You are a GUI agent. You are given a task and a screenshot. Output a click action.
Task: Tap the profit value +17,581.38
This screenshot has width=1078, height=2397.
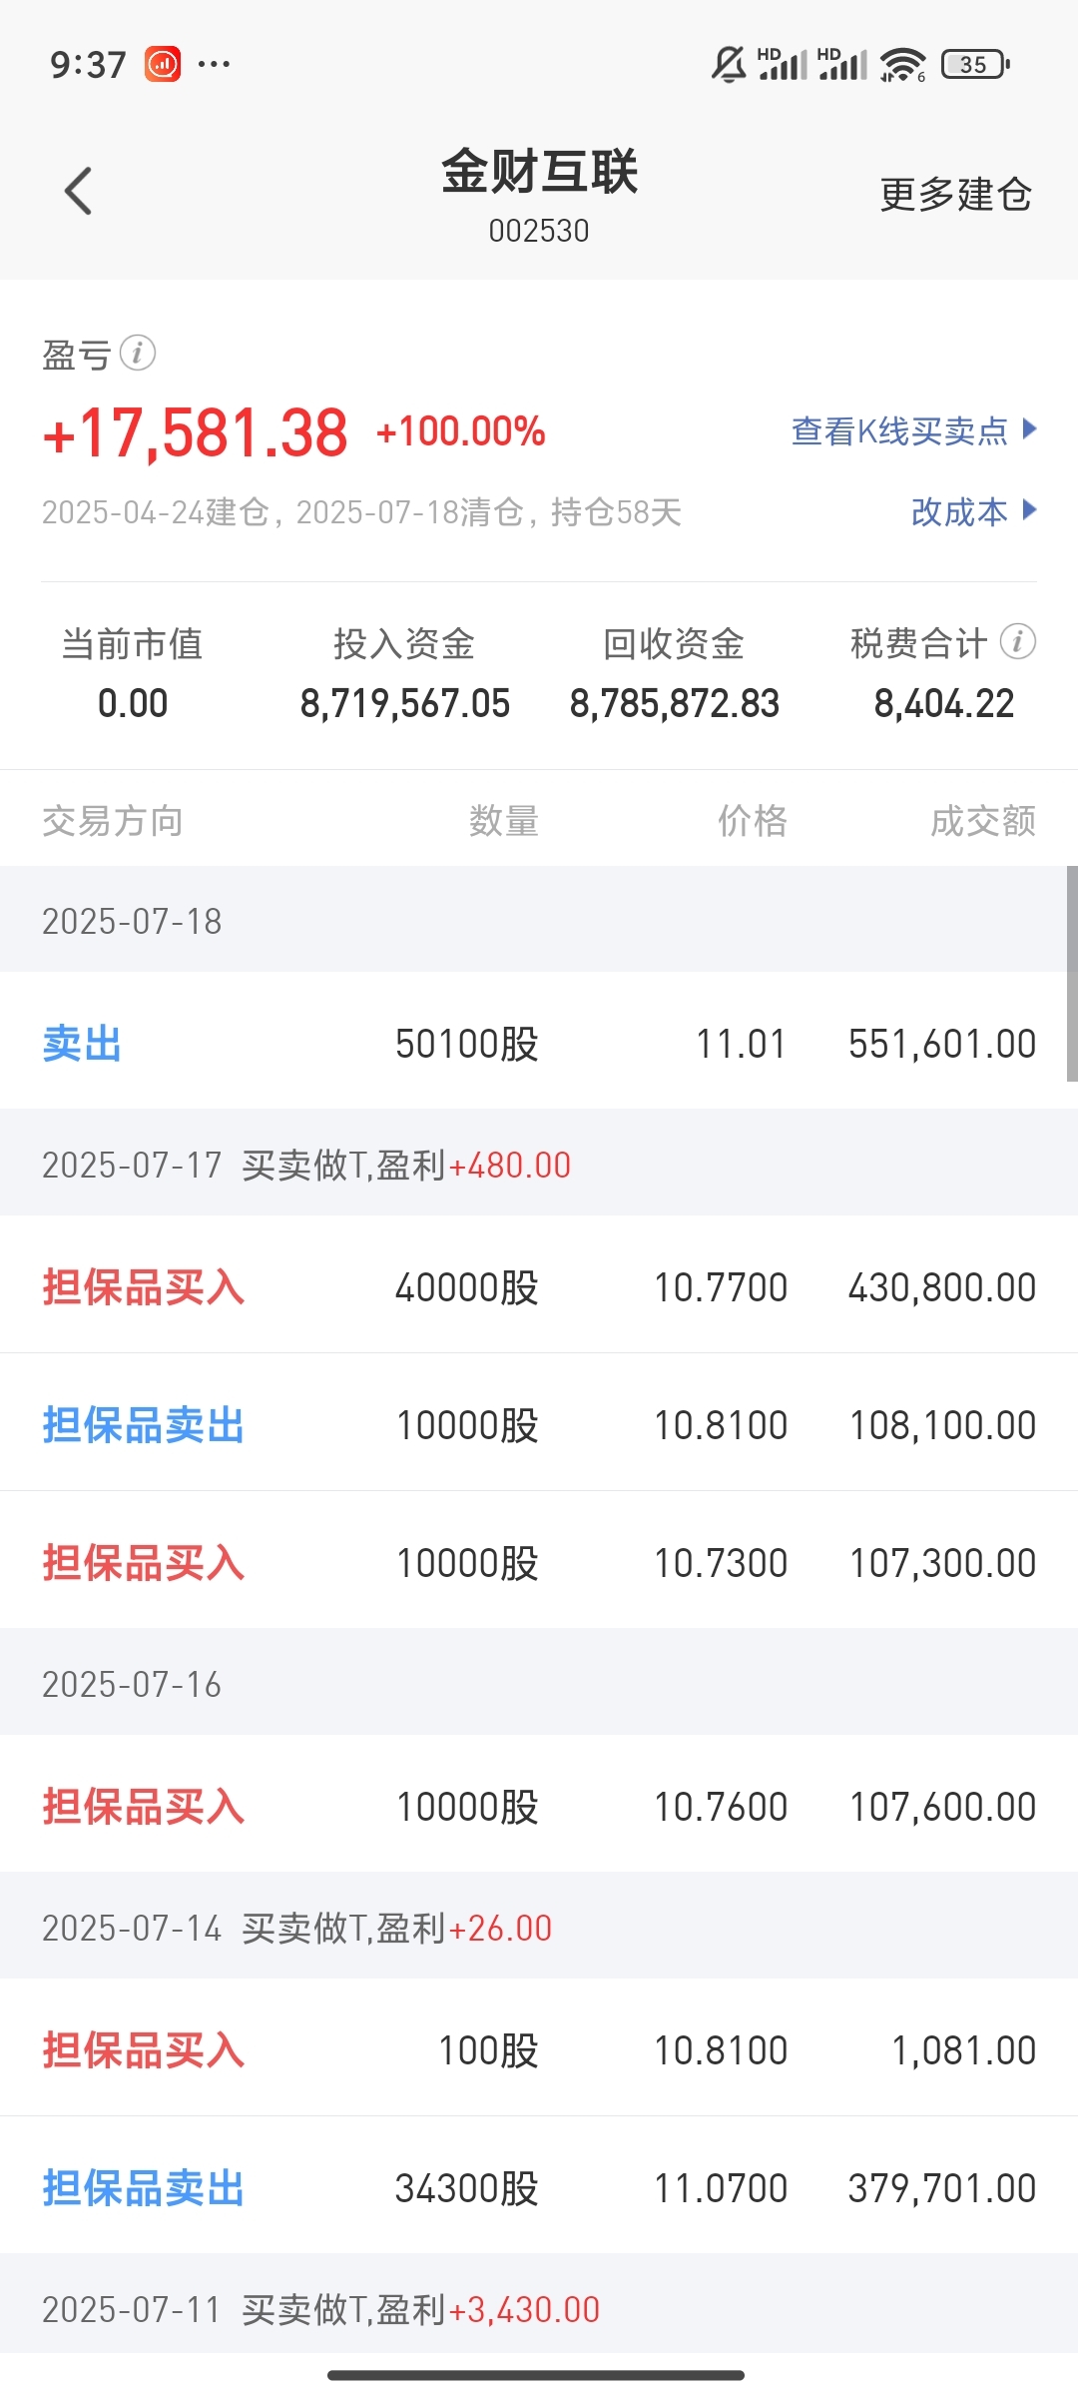[195, 433]
